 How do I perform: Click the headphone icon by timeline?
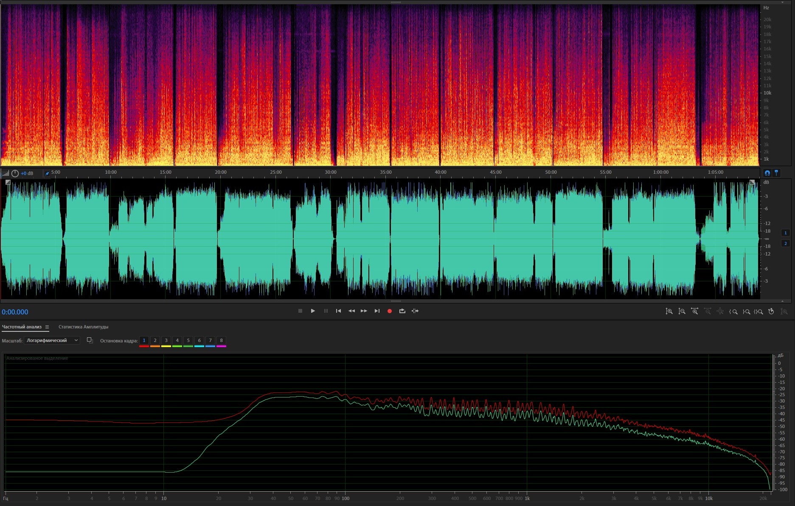(x=767, y=172)
